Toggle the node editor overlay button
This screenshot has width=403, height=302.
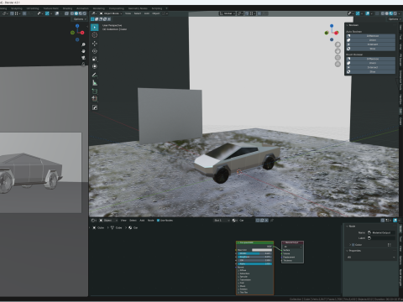point(395,221)
